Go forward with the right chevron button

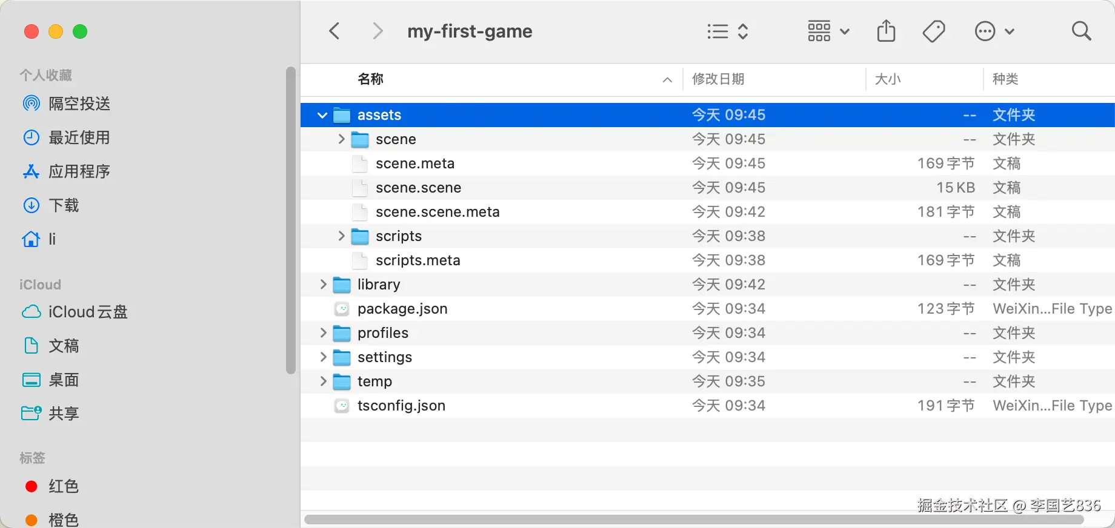pos(377,31)
